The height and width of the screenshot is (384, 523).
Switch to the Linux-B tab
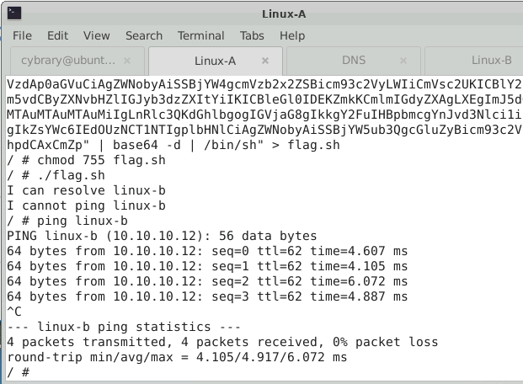click(x=491, y=61)
